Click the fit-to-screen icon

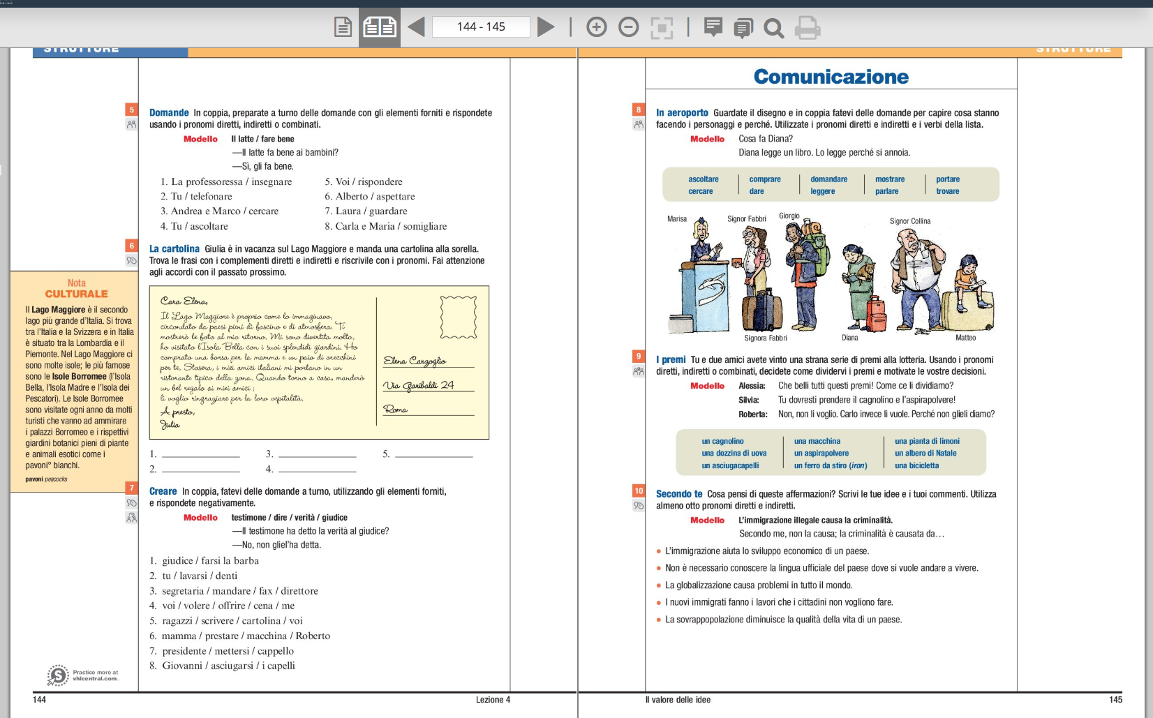661,27
